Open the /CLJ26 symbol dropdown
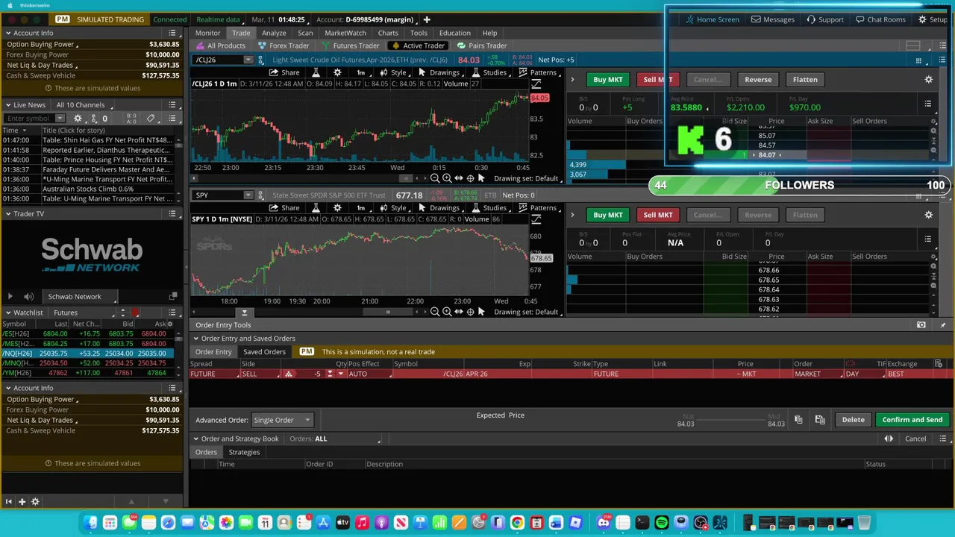 tap(248, 60)
